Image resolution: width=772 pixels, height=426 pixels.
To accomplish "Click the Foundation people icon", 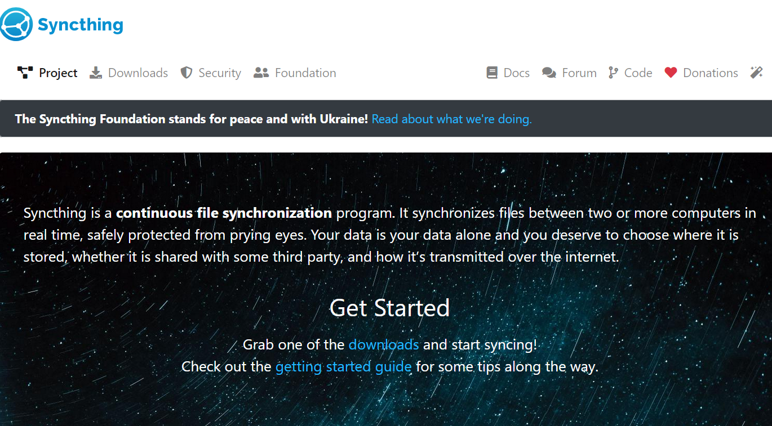I will coord(261,73).
